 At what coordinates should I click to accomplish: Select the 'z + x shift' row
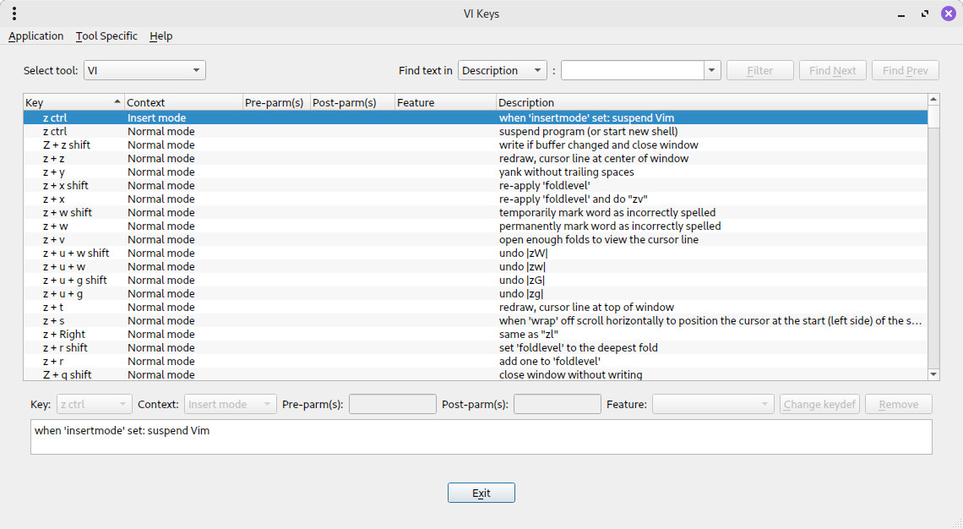476,185
